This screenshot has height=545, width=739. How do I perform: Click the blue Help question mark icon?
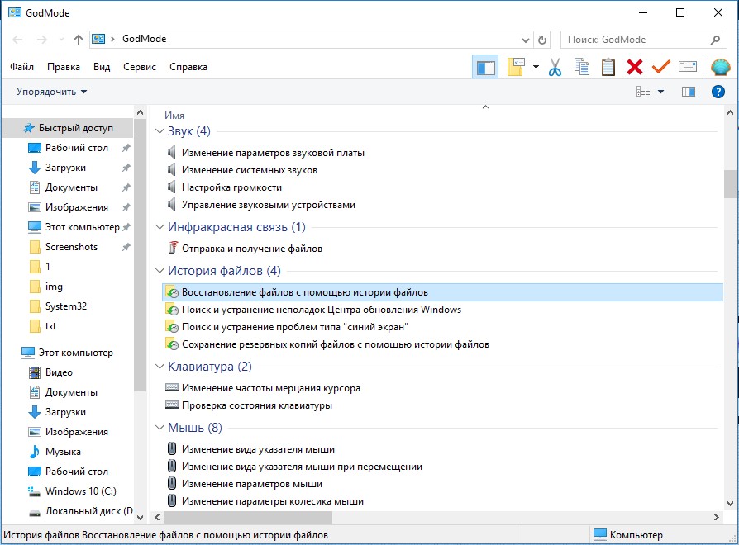coord(718,92)
